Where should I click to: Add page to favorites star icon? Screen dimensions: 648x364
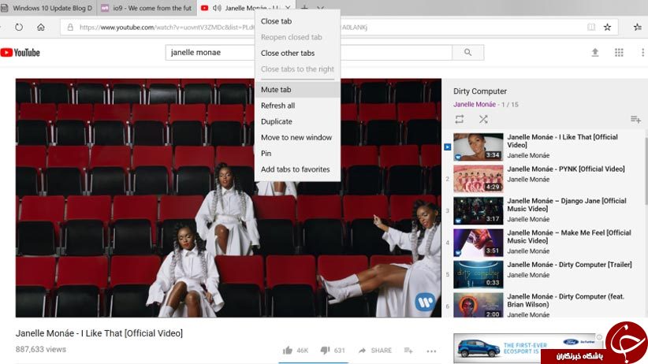coord(607,28)
